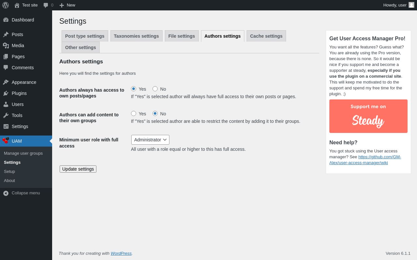Open the Users person icon
Image resolution: width=417 pixels, height=260 pixels.
6,104
